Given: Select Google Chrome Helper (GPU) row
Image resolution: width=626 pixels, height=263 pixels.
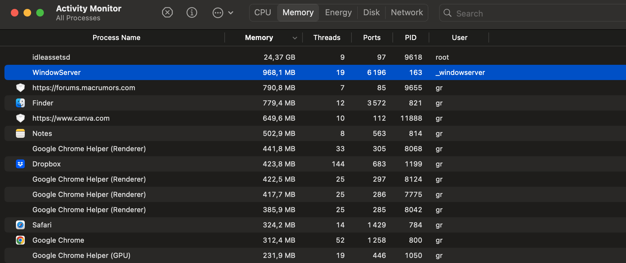Looking at the screenshot, I should [315, 255].
